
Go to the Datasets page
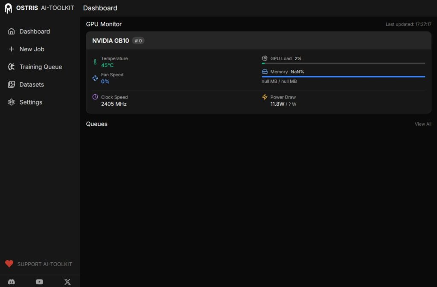(x=32, y=84)
